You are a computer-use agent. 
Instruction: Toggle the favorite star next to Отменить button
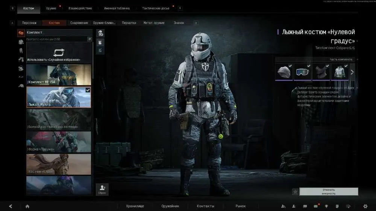pos(295,192)
